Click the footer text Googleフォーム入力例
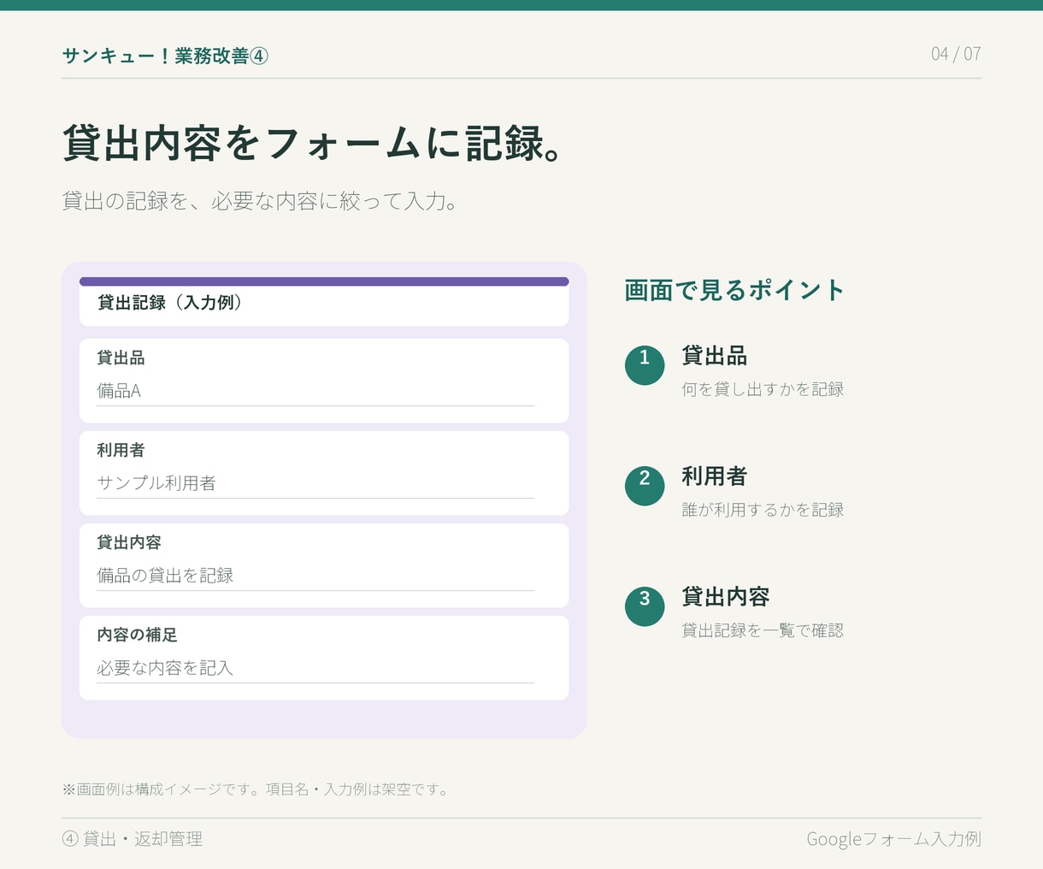 [893, 839]
